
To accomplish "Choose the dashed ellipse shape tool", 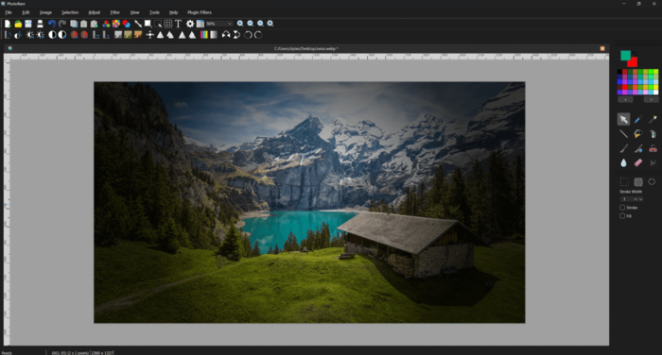I will pyautogui.click(x=652, y=181).
